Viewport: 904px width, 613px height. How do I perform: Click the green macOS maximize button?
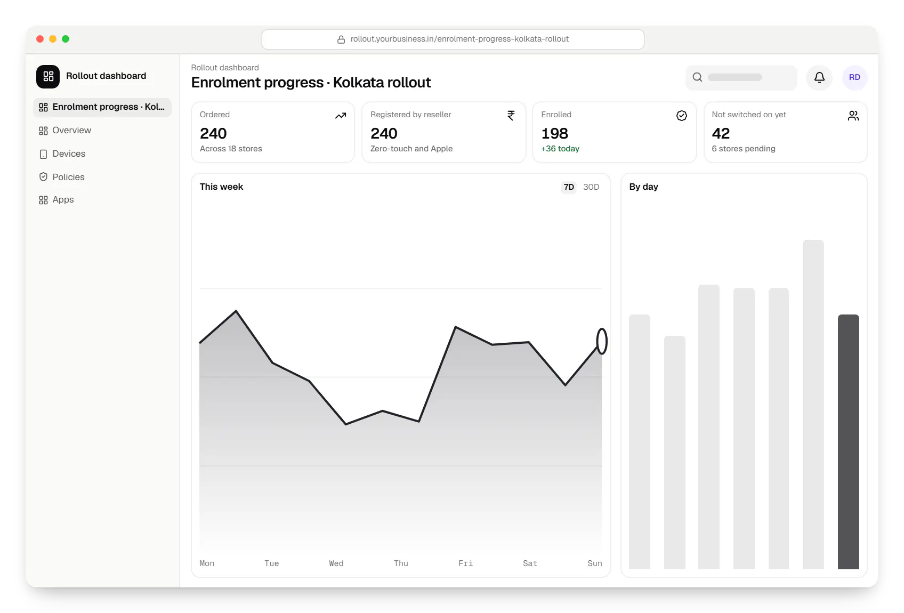pos(66,39)
